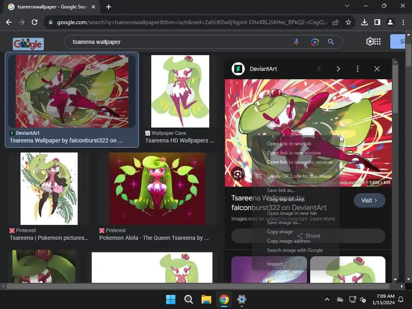The image size is (412, 309).
Task: Close the tsareenawallpaper Google Search tab
Action: click(93, 7)
